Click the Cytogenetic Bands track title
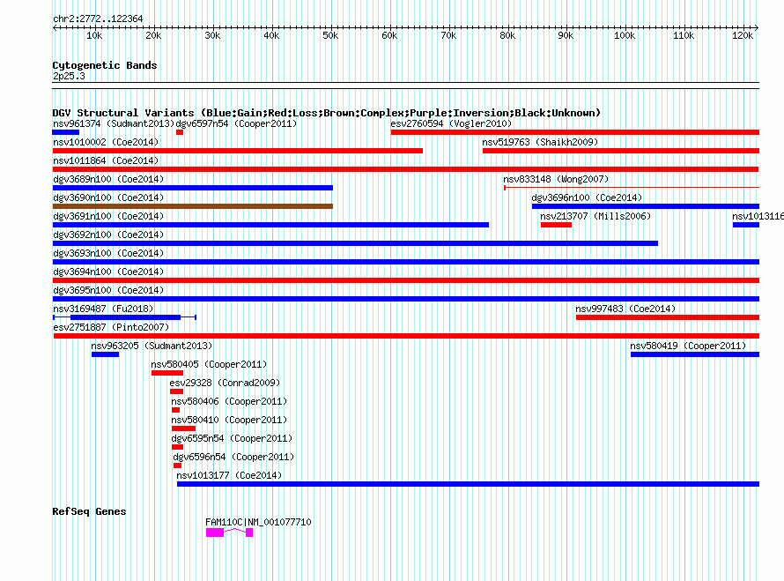784x581 pixels. coord(105,65)
